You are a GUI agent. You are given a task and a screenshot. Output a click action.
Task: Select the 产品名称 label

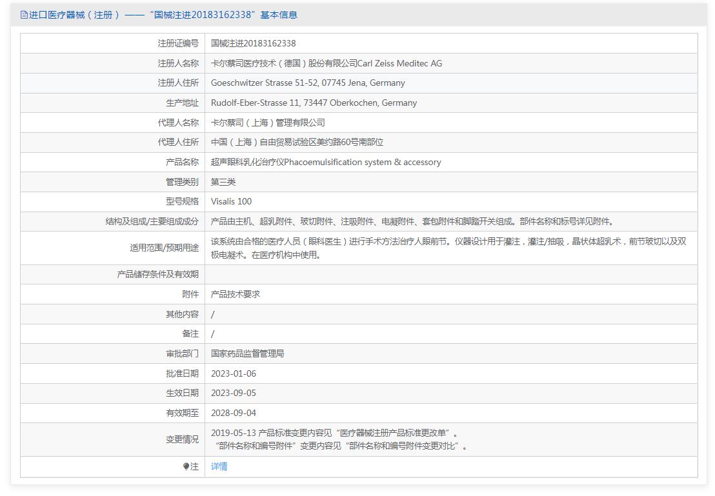183,163
